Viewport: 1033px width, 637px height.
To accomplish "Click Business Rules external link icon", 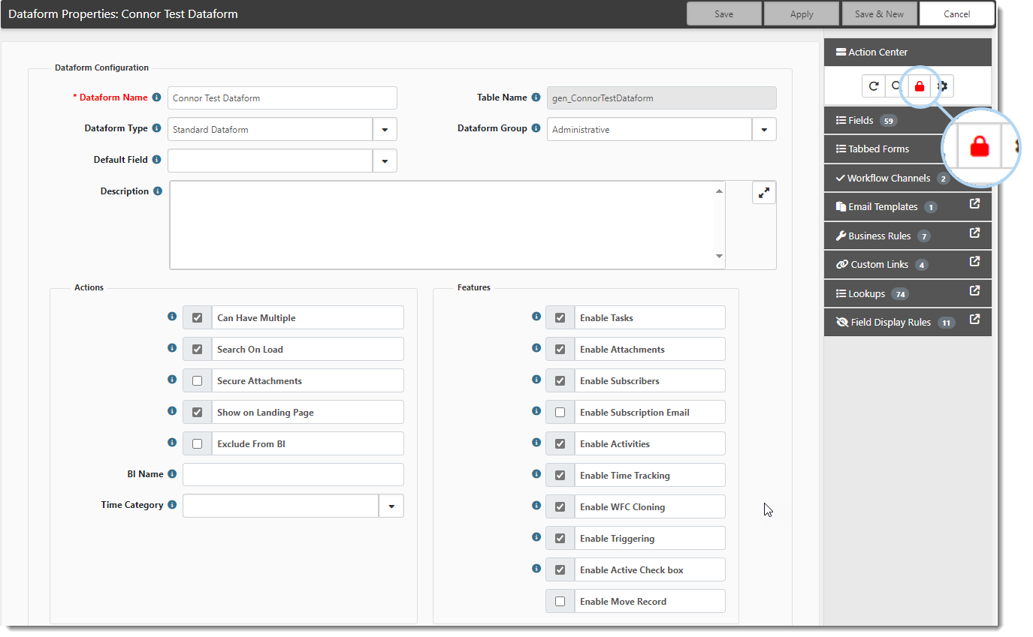I will 974,233.
